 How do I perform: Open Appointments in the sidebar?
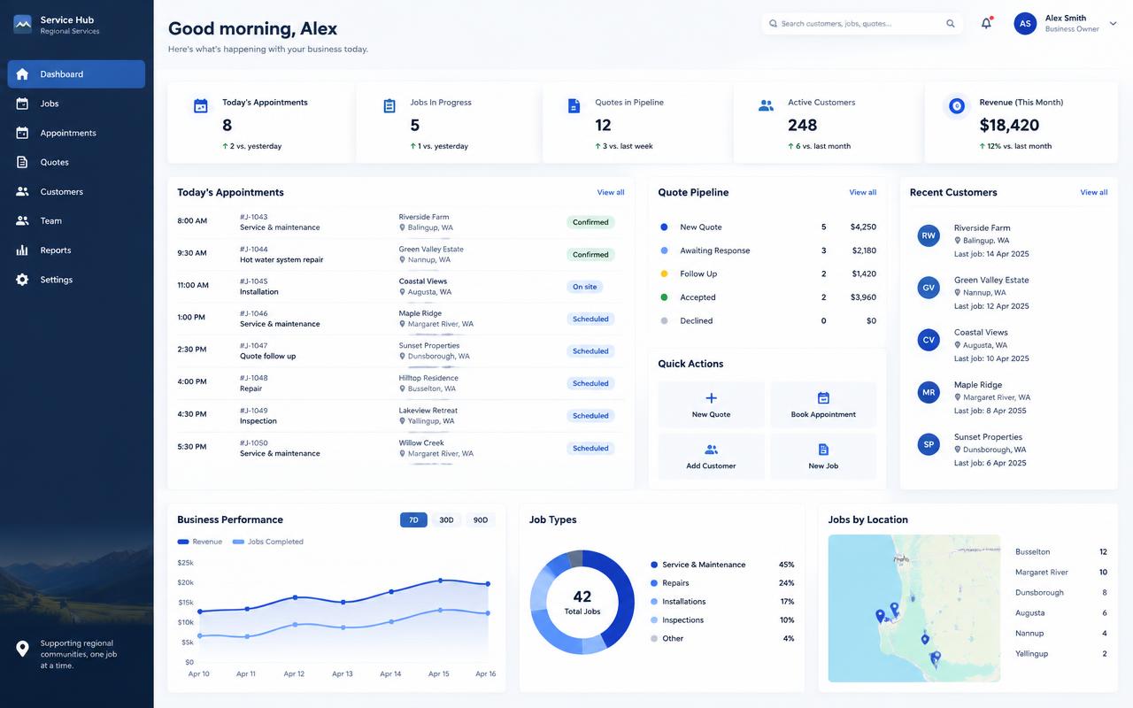76,133
